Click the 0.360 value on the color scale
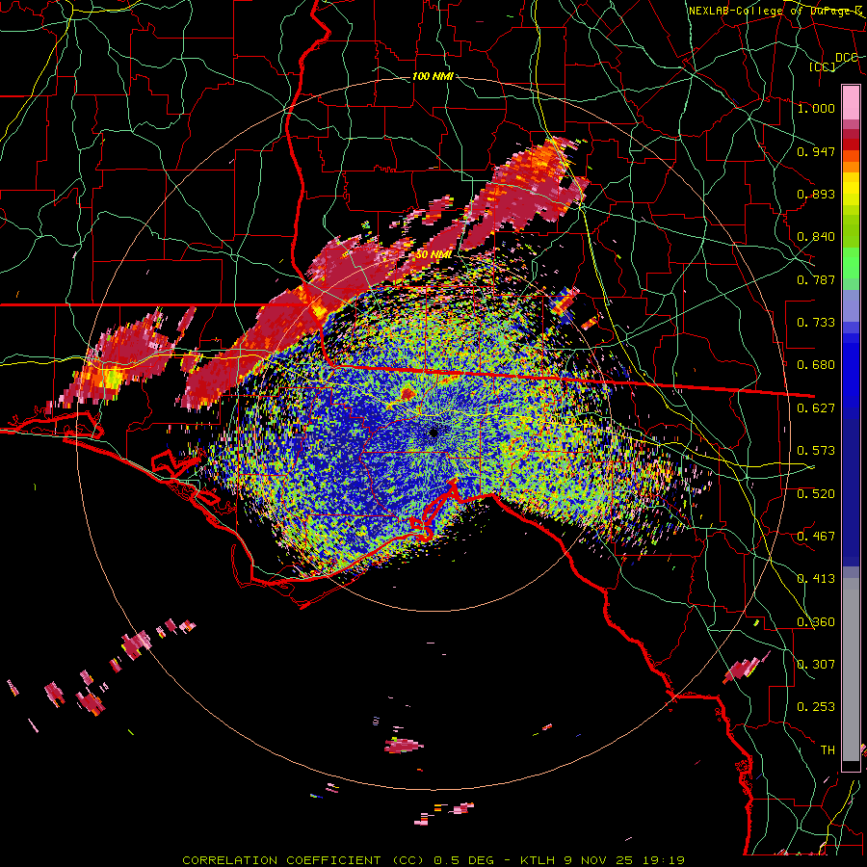Screen dimensions: 867x867 816,622
